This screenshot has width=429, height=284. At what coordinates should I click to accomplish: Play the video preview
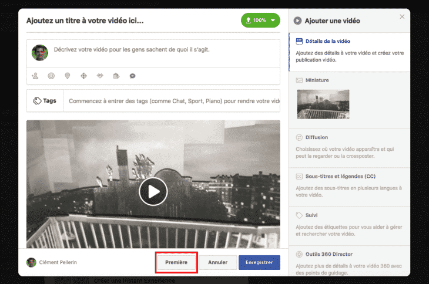click(153, 191)
